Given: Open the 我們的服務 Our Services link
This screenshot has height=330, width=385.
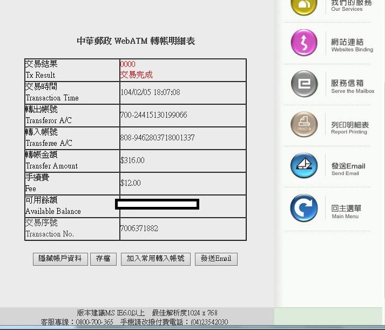Looking at the screenshot, I should [x=351, y=5].
